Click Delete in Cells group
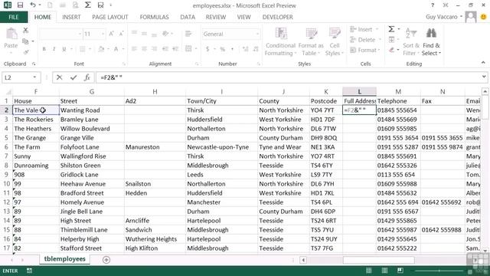490x276 pixels. click(x=365, y=40)
